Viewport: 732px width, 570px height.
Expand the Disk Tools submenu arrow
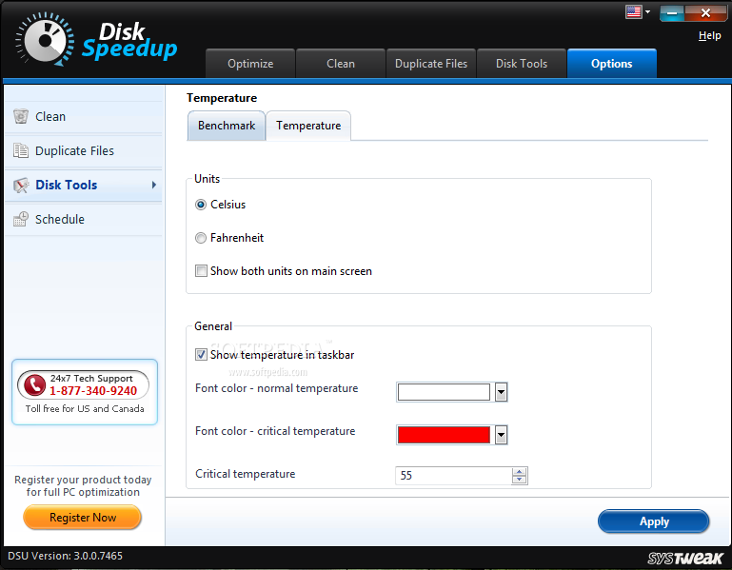pyautogui.click(x=154, y=185)
